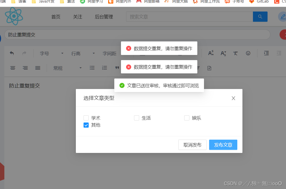This screenshot has height=189, width=286.
Task: Open the GitLab bookmark
Action: pos(259,2)
